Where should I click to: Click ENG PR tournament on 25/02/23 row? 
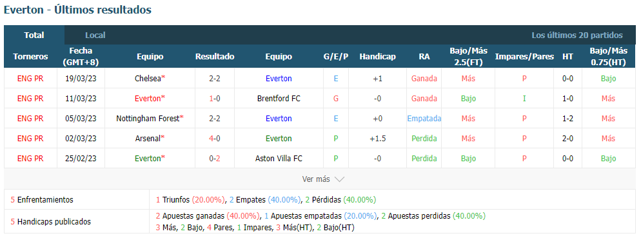[30, 159]
